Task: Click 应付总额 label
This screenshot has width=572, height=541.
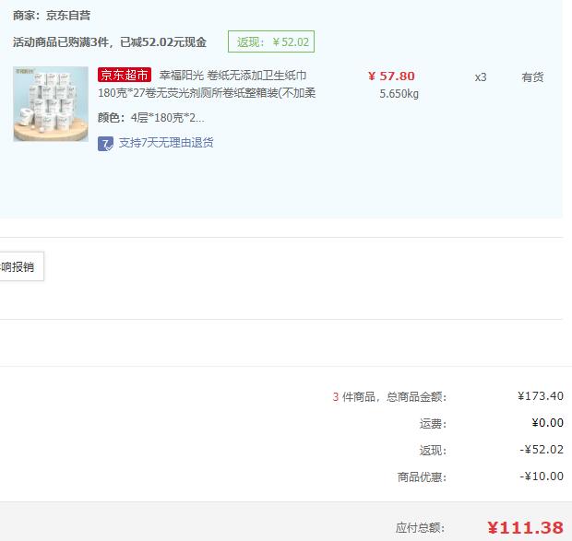Action: [x=421, y=528]
